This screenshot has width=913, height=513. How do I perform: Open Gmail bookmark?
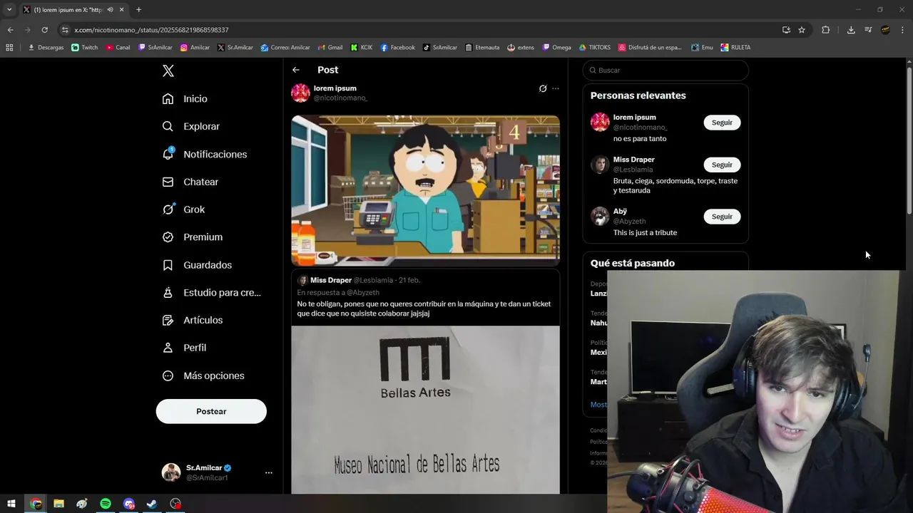pyautogui.click(x=330, y=48)
